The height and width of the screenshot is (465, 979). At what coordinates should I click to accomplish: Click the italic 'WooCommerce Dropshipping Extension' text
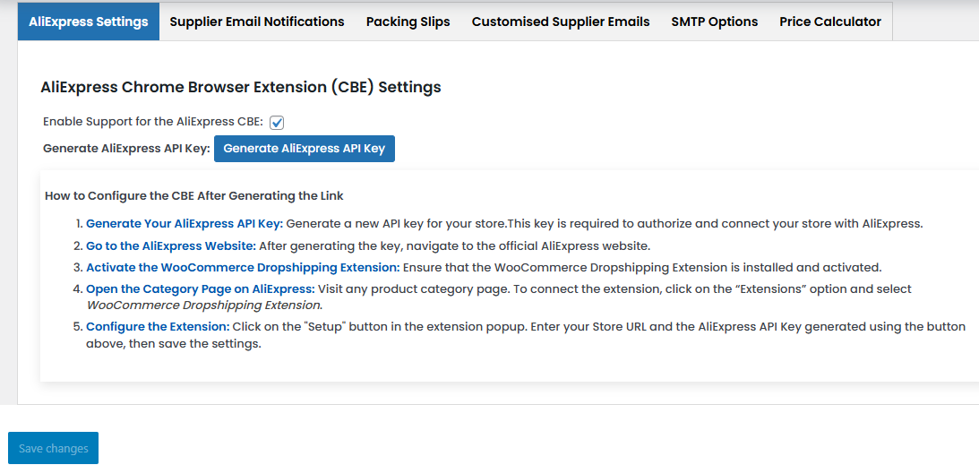pos(203,305)
